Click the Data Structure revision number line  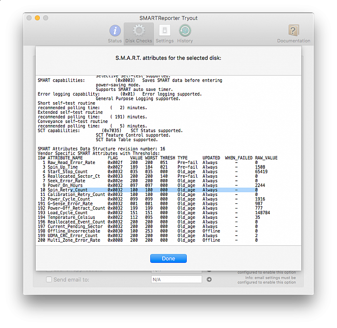[x=102, y=149]
